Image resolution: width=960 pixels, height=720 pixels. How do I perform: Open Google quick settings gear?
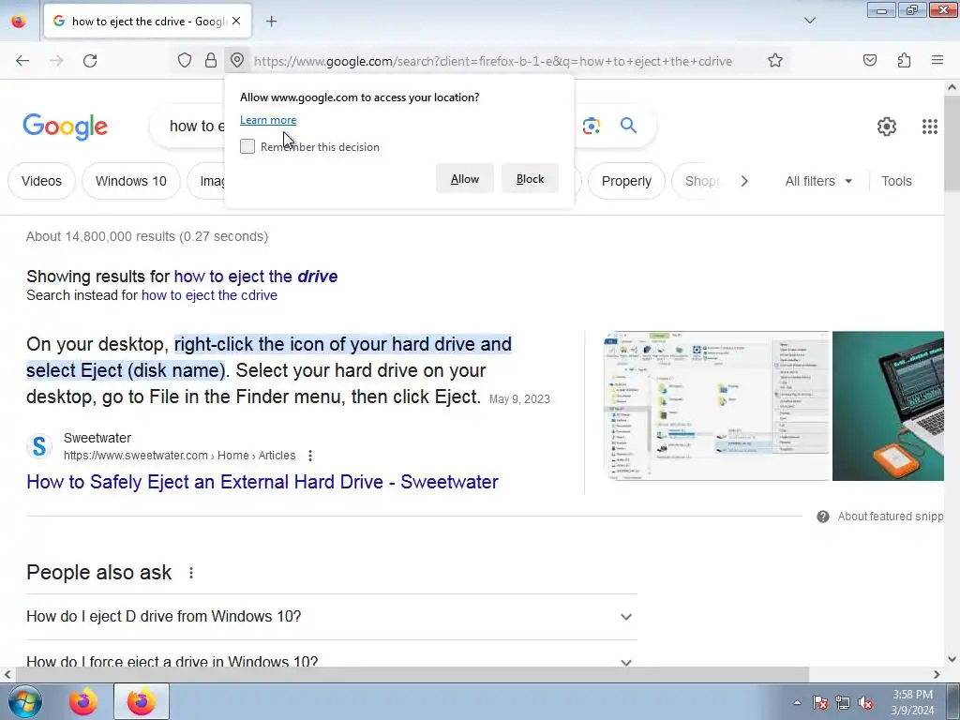(x=887, y=127)
